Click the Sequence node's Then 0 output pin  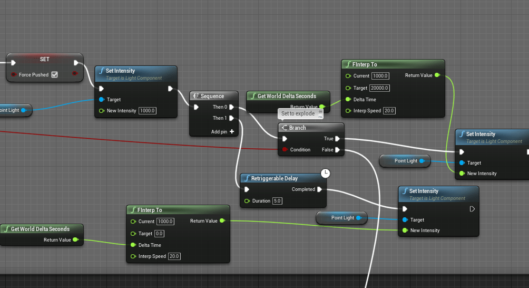pos(231,107)
